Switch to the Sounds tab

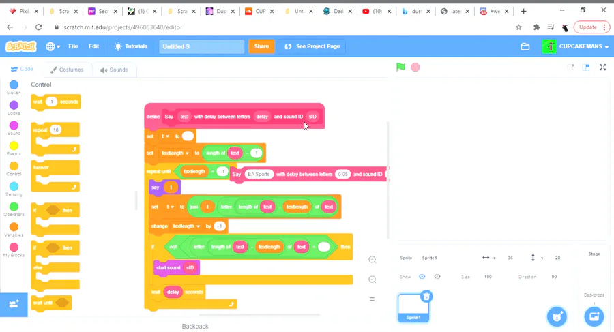point(114,70)
